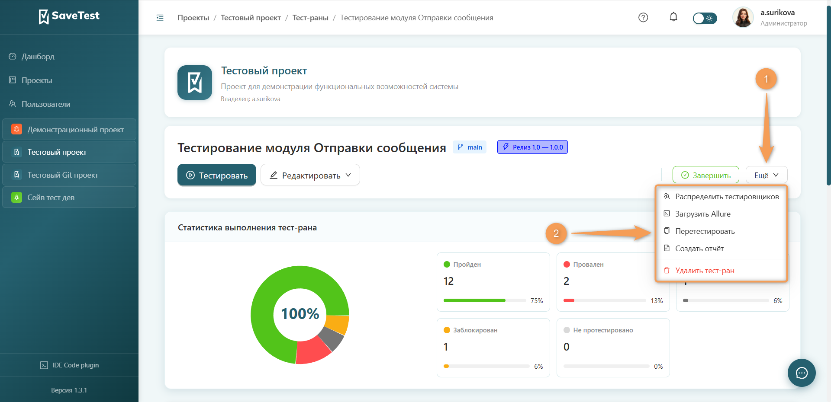831x402 pixels.
Task: Click the orange Демонстрационный проект icon
Action: tap(16, 129)
